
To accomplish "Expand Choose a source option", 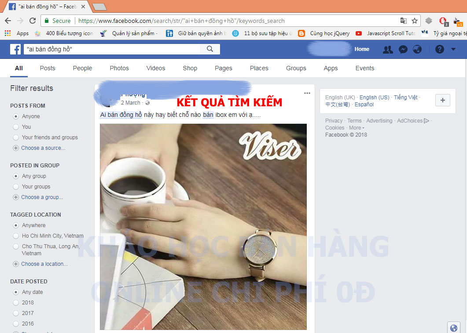I will pos(39,148).
